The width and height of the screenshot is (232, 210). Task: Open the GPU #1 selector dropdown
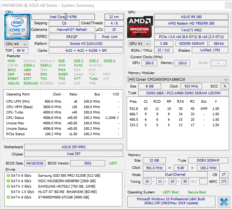[x=139, y=44]
